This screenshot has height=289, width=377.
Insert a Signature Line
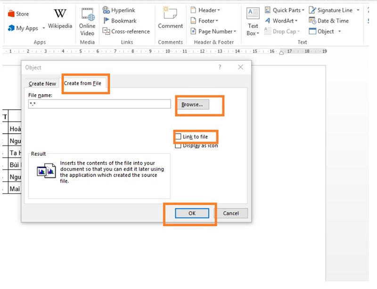(331, 10)
